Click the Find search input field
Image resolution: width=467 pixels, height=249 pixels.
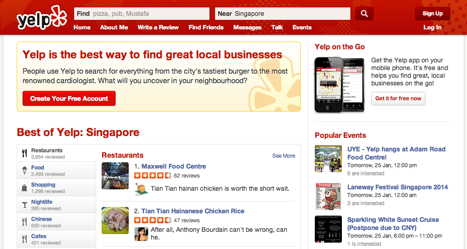pos(142,14)
